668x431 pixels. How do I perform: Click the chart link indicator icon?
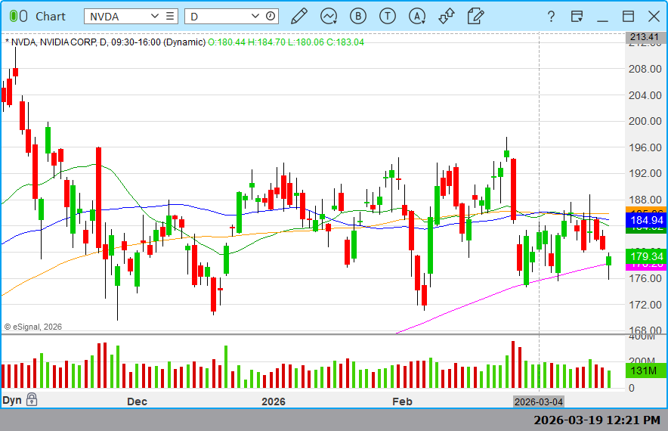point(18,17)
